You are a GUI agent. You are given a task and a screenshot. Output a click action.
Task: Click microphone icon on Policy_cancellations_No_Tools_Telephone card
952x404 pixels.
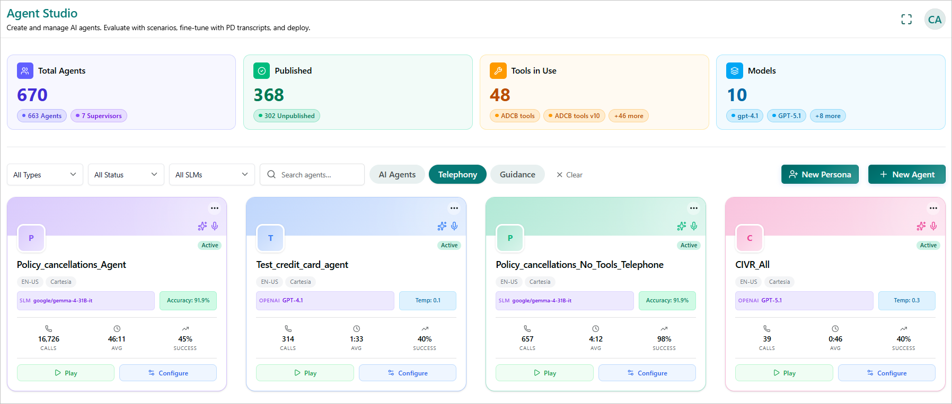pyautogui.click(x=694, y=226)
